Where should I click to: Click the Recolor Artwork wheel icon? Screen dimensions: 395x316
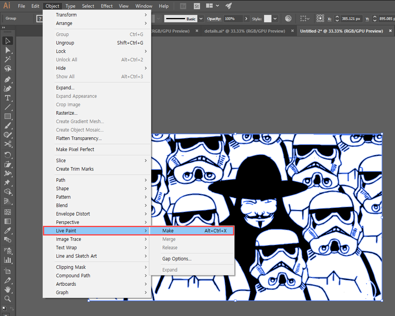288,18
